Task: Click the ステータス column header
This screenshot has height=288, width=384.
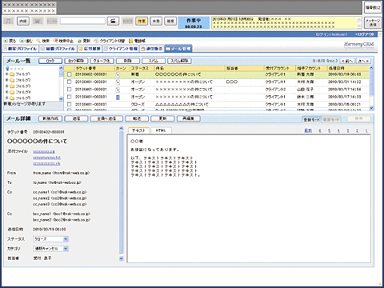Action: pyautogui.click(x=142, y=68)
